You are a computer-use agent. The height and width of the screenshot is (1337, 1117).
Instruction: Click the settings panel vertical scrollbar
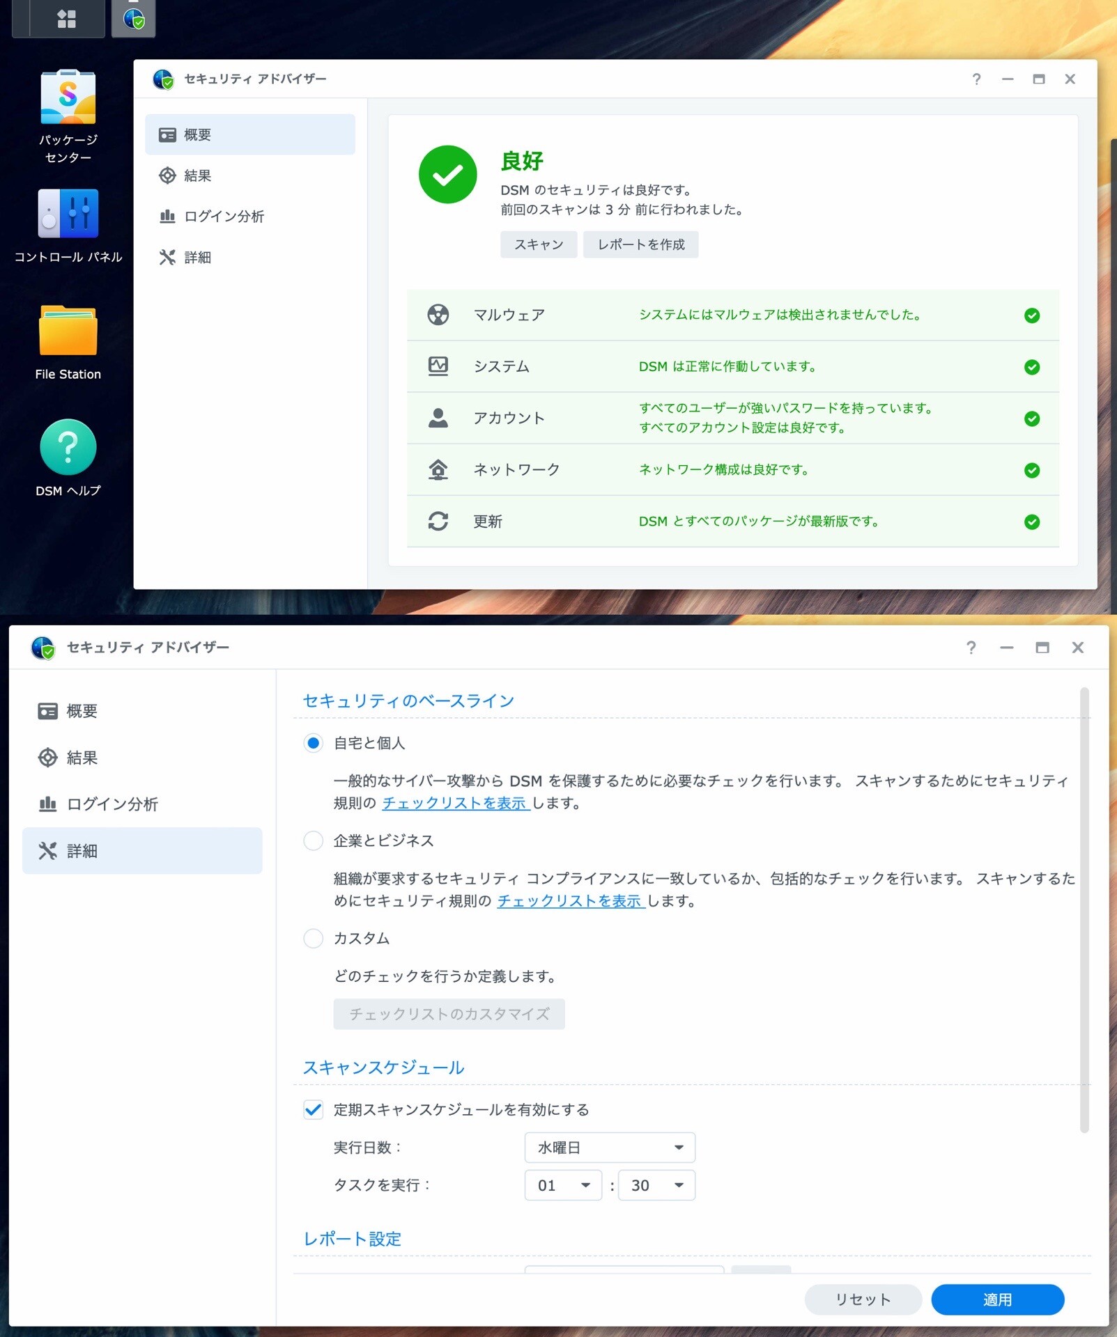coord(1084,905)
